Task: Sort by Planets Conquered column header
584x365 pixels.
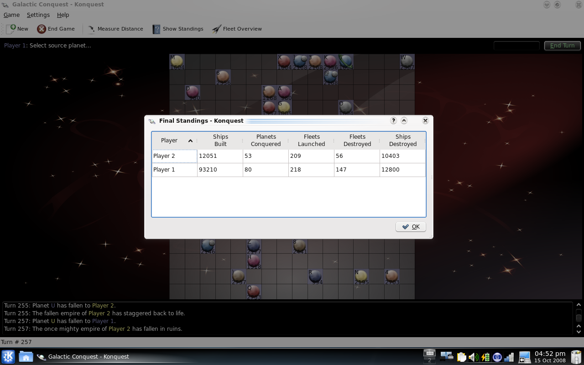Action: [266, 141]
